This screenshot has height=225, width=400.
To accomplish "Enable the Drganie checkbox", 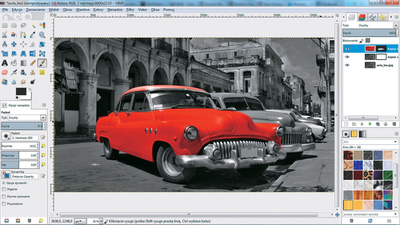I will 4,189.
